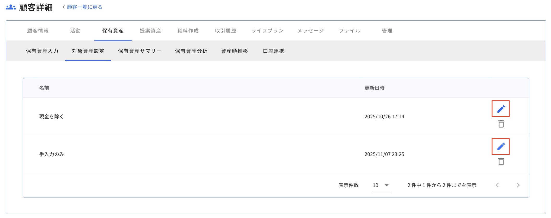Open the 取引履歴 tab

pyautogui.click(x=226, y=31)
